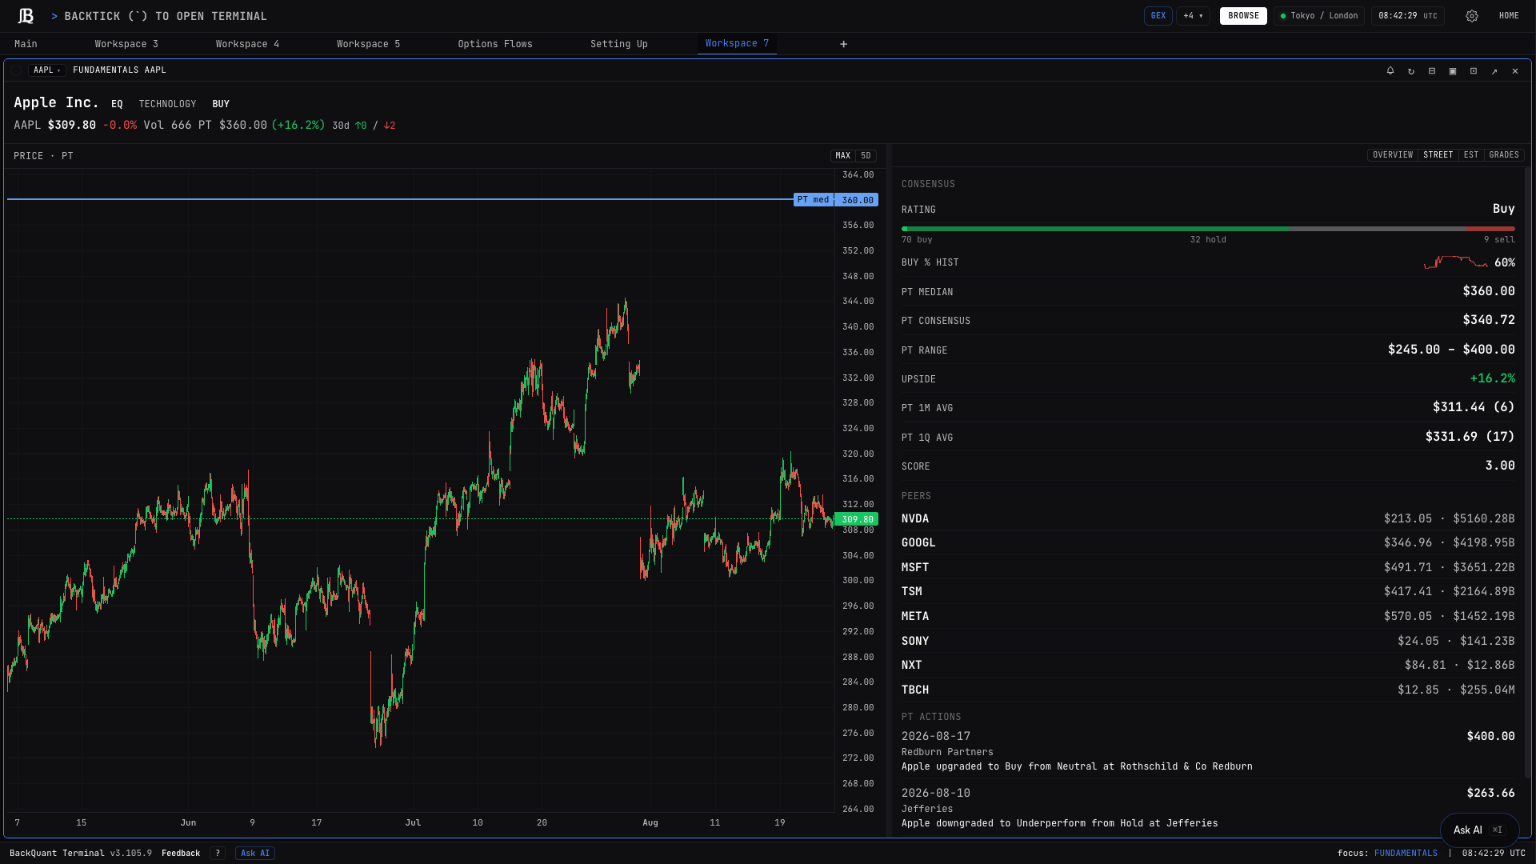The width and height of the screenshot is (1536, 864).
Task: Click the Feedback link in status bar
Action: pos(181,854)
